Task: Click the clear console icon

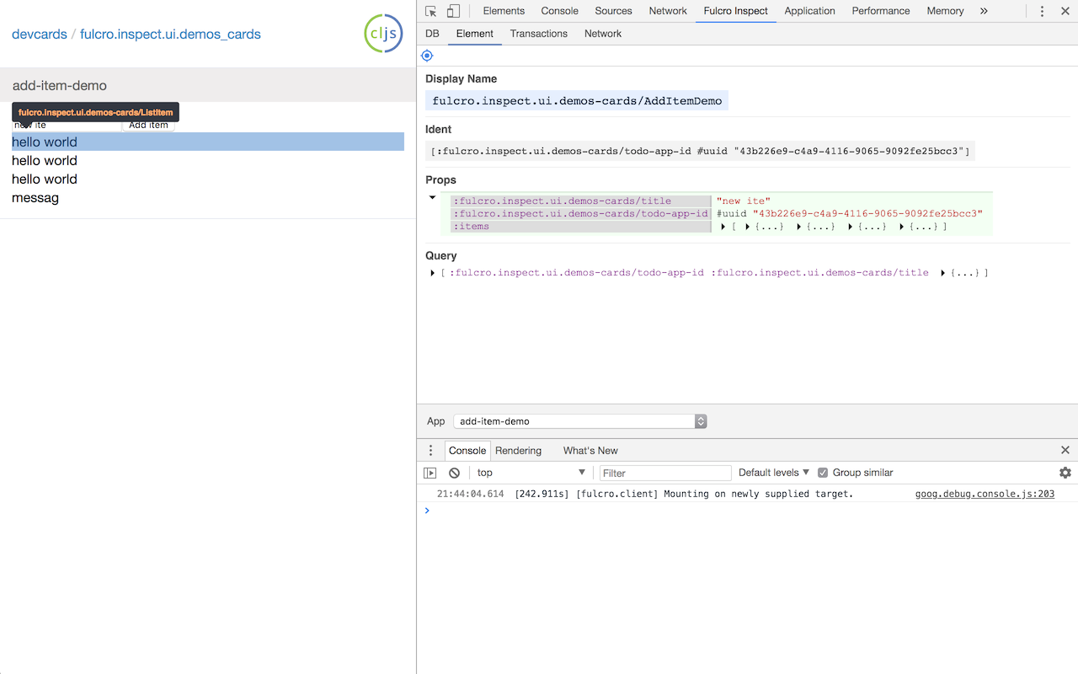Action: (454, 473)
